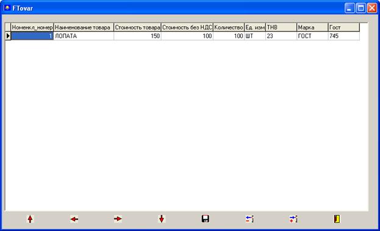Click the Гост cell containing 745
The image size is (380, 231).
click(343, 36)
